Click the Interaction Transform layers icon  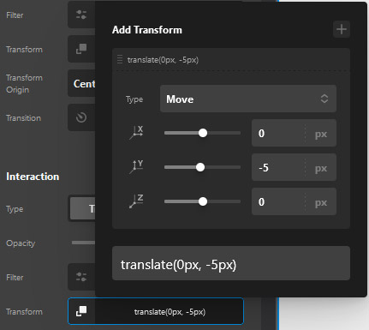coord(81,311)
